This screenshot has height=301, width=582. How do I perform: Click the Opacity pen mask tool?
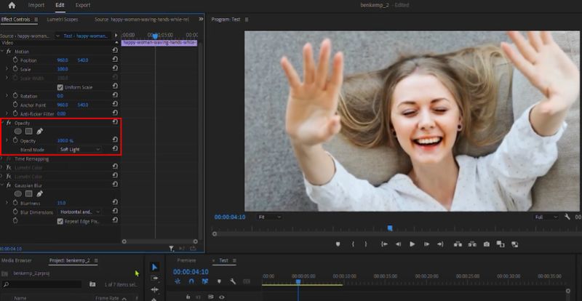tap(40, 132)
